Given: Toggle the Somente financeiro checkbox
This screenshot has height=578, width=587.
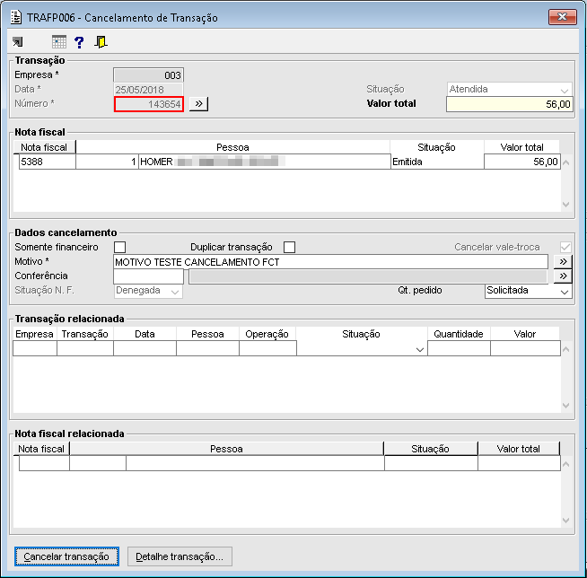Looking at the screenshot, I should click(x=119, y=247).
